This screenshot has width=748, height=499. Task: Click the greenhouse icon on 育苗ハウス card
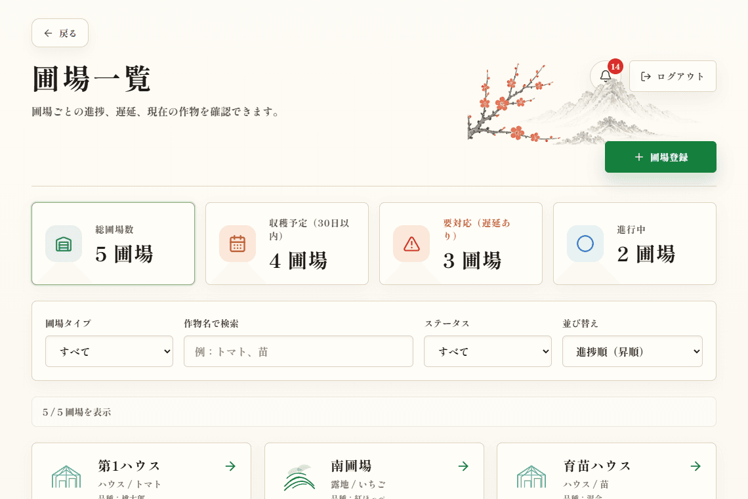[x=531, y=477]
